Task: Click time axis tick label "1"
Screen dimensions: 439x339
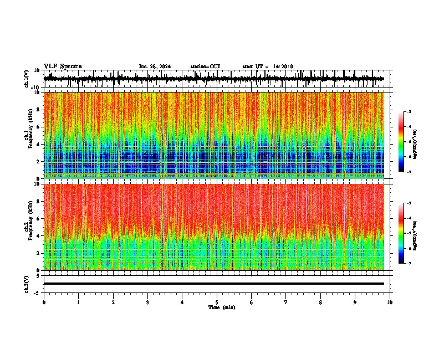Action: (x=78, y=302)
